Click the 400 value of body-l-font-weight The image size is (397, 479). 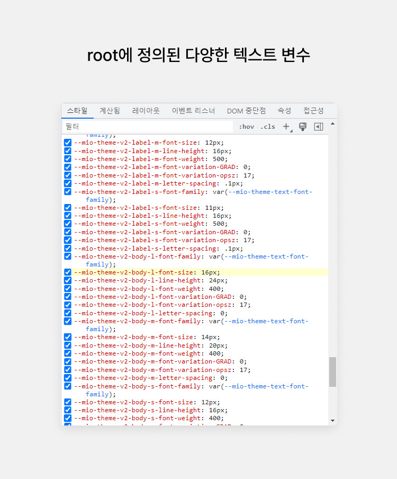click(214, 289)
